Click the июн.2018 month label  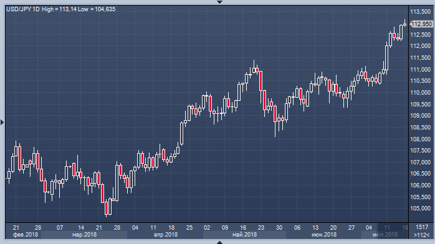tap(324, 235)
